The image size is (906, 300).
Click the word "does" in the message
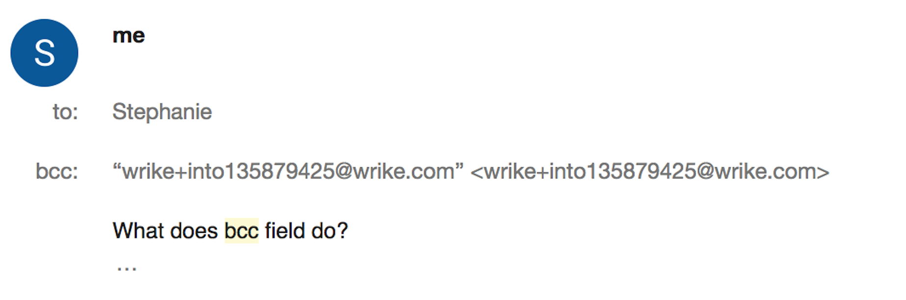point(194,231)
